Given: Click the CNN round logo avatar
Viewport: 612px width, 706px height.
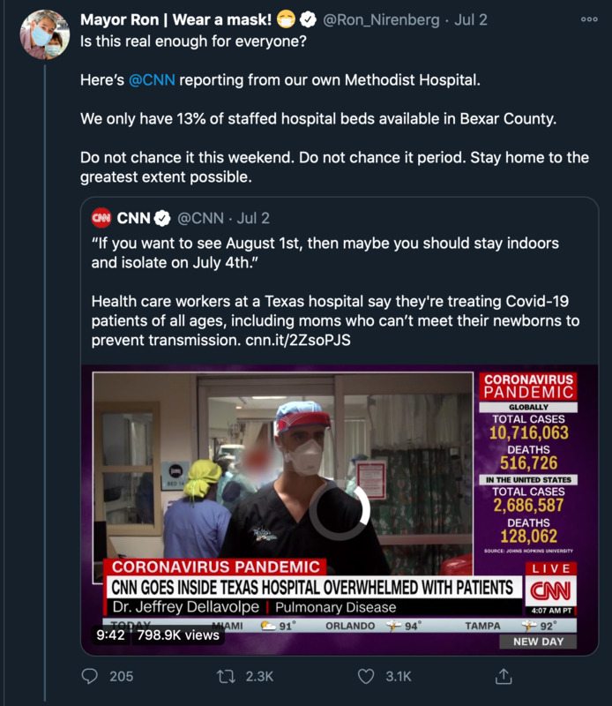Looking at the screenshot, I should pos(101,218).
